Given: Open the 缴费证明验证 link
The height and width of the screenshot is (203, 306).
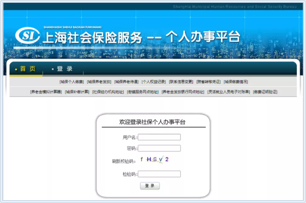Looking at the screenshot, I should [x=265, y=92].
